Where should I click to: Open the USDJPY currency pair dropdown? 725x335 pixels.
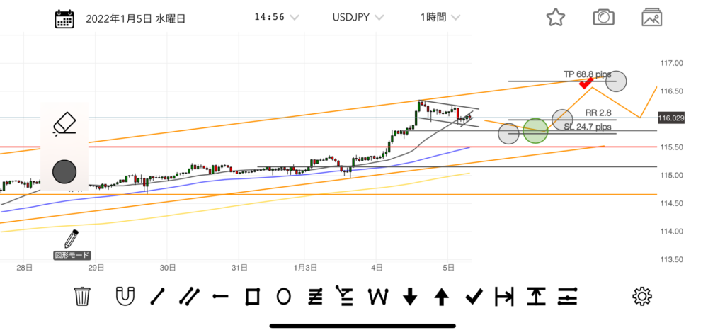[358, 17]
